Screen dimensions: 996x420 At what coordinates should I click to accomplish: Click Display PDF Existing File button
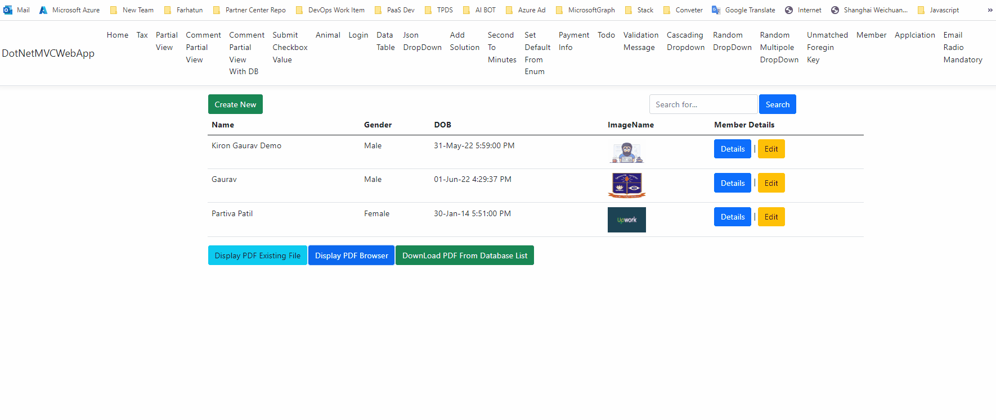click(258, 255)
